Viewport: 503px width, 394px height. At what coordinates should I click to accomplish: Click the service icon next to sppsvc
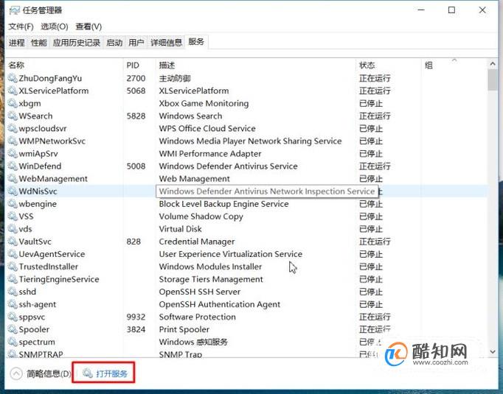coord(13,317)
